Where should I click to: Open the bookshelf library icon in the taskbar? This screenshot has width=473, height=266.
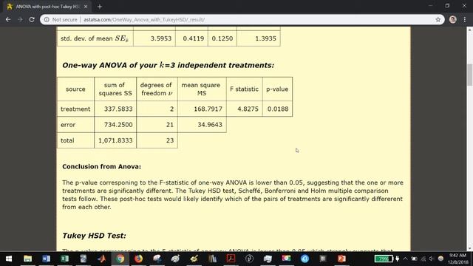212,259
